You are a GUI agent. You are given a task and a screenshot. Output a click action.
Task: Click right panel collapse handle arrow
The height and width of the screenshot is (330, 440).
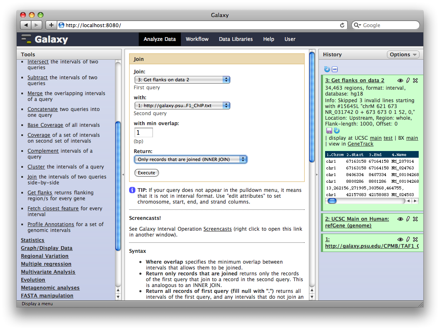click(x=317, y=174)
